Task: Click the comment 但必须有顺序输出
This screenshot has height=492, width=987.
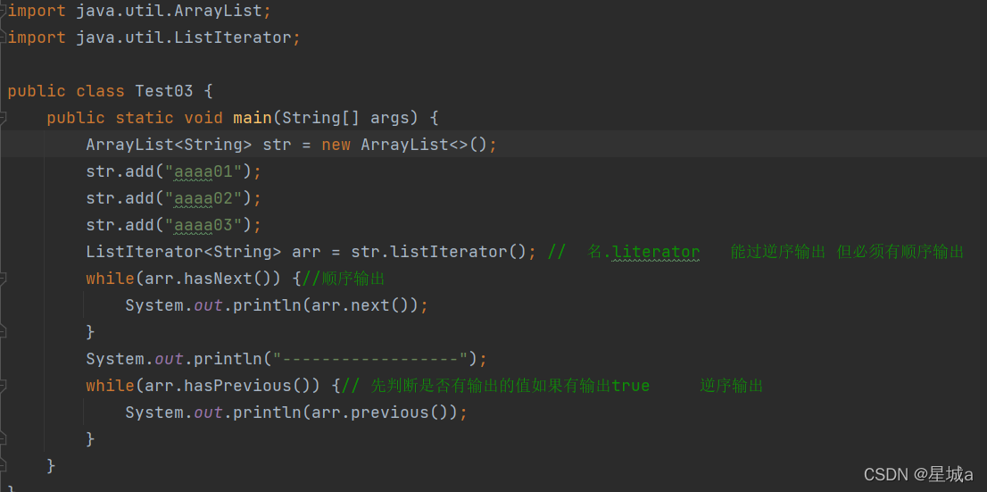Action: click(900, 252)
